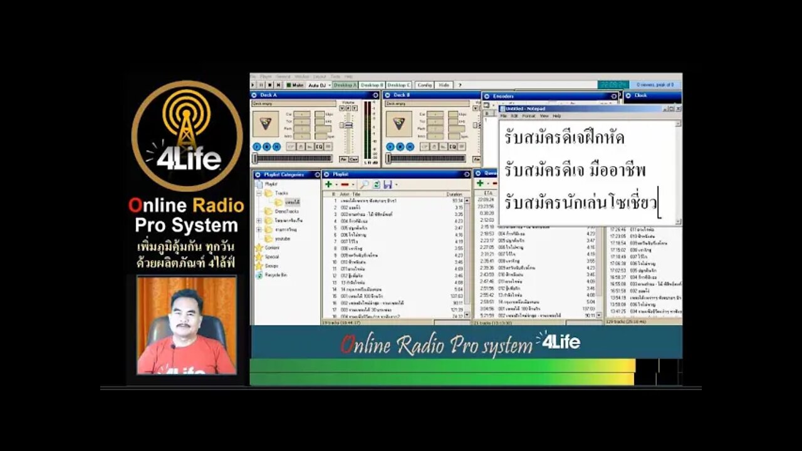Open the Playlist add dropdown arrow
The height and width of the screenshot is (451, 802).
tap(336, 185)
